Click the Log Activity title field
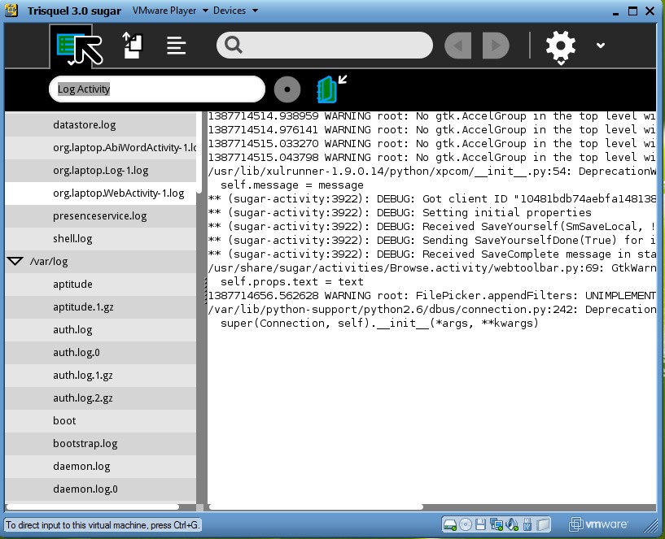 [x=156, y=89]
